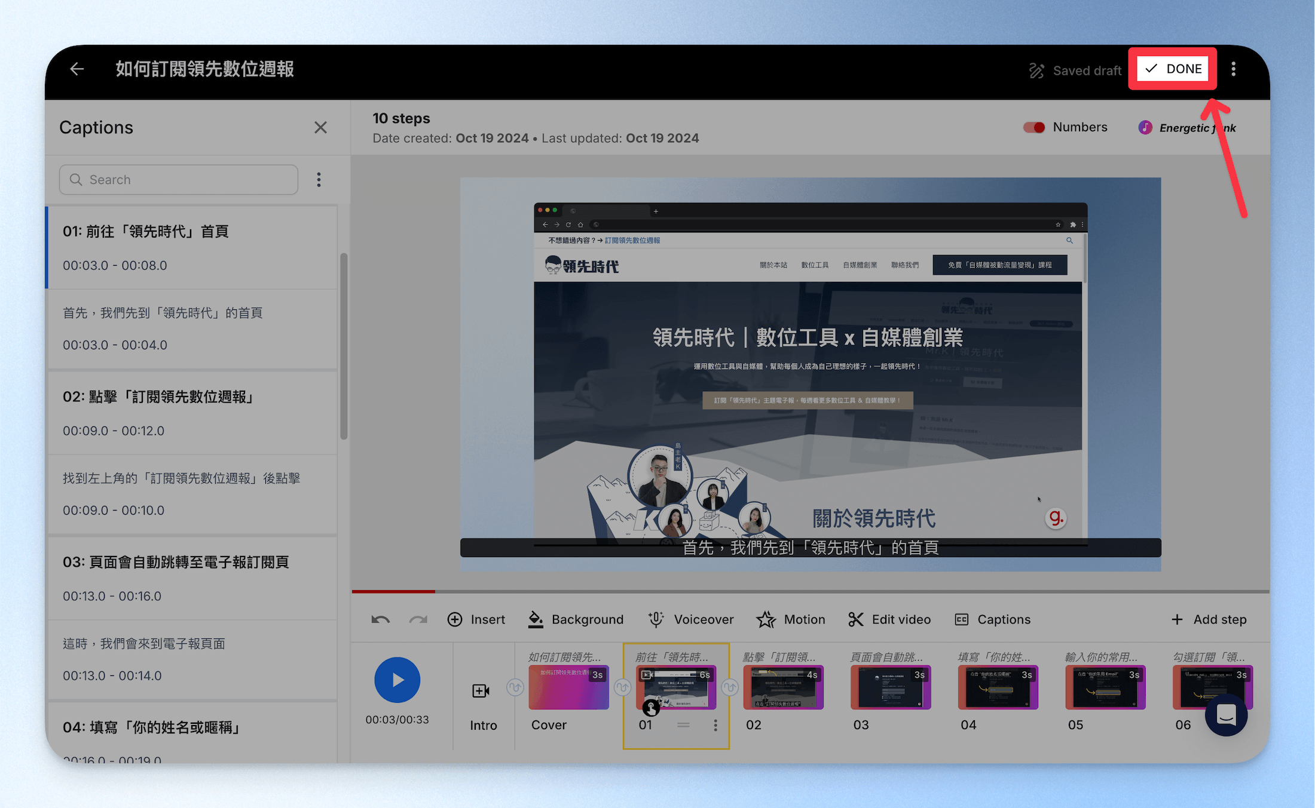Viewport: 1315px width, 808px height.
Task: Click the DONE button
Action: (x=1172, y=69)
